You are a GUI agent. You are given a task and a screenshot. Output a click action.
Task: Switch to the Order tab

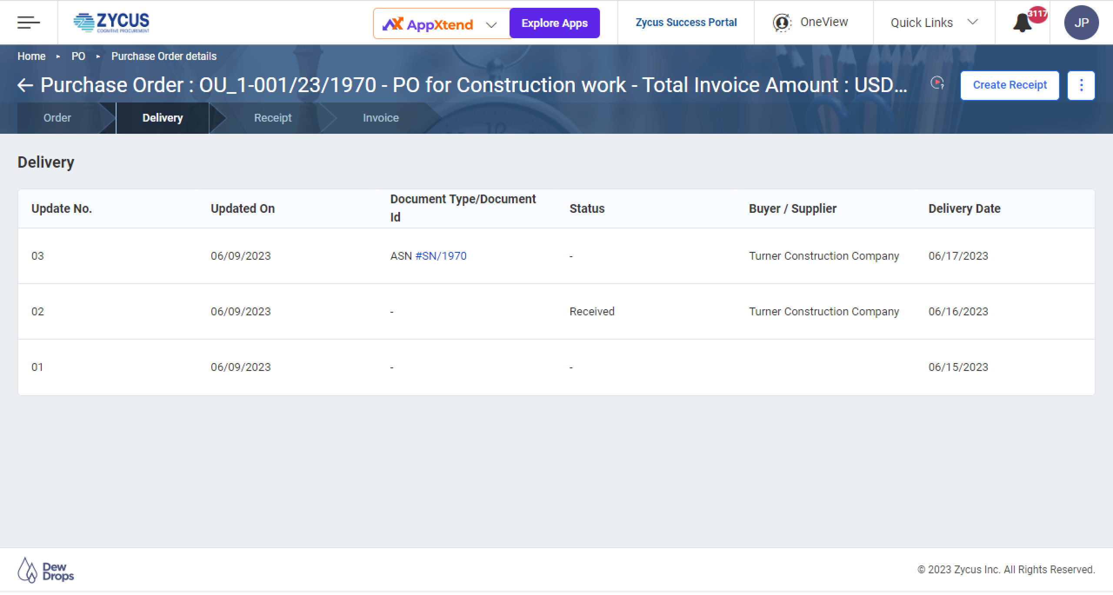pyautogui.click(x=57, y=118)
